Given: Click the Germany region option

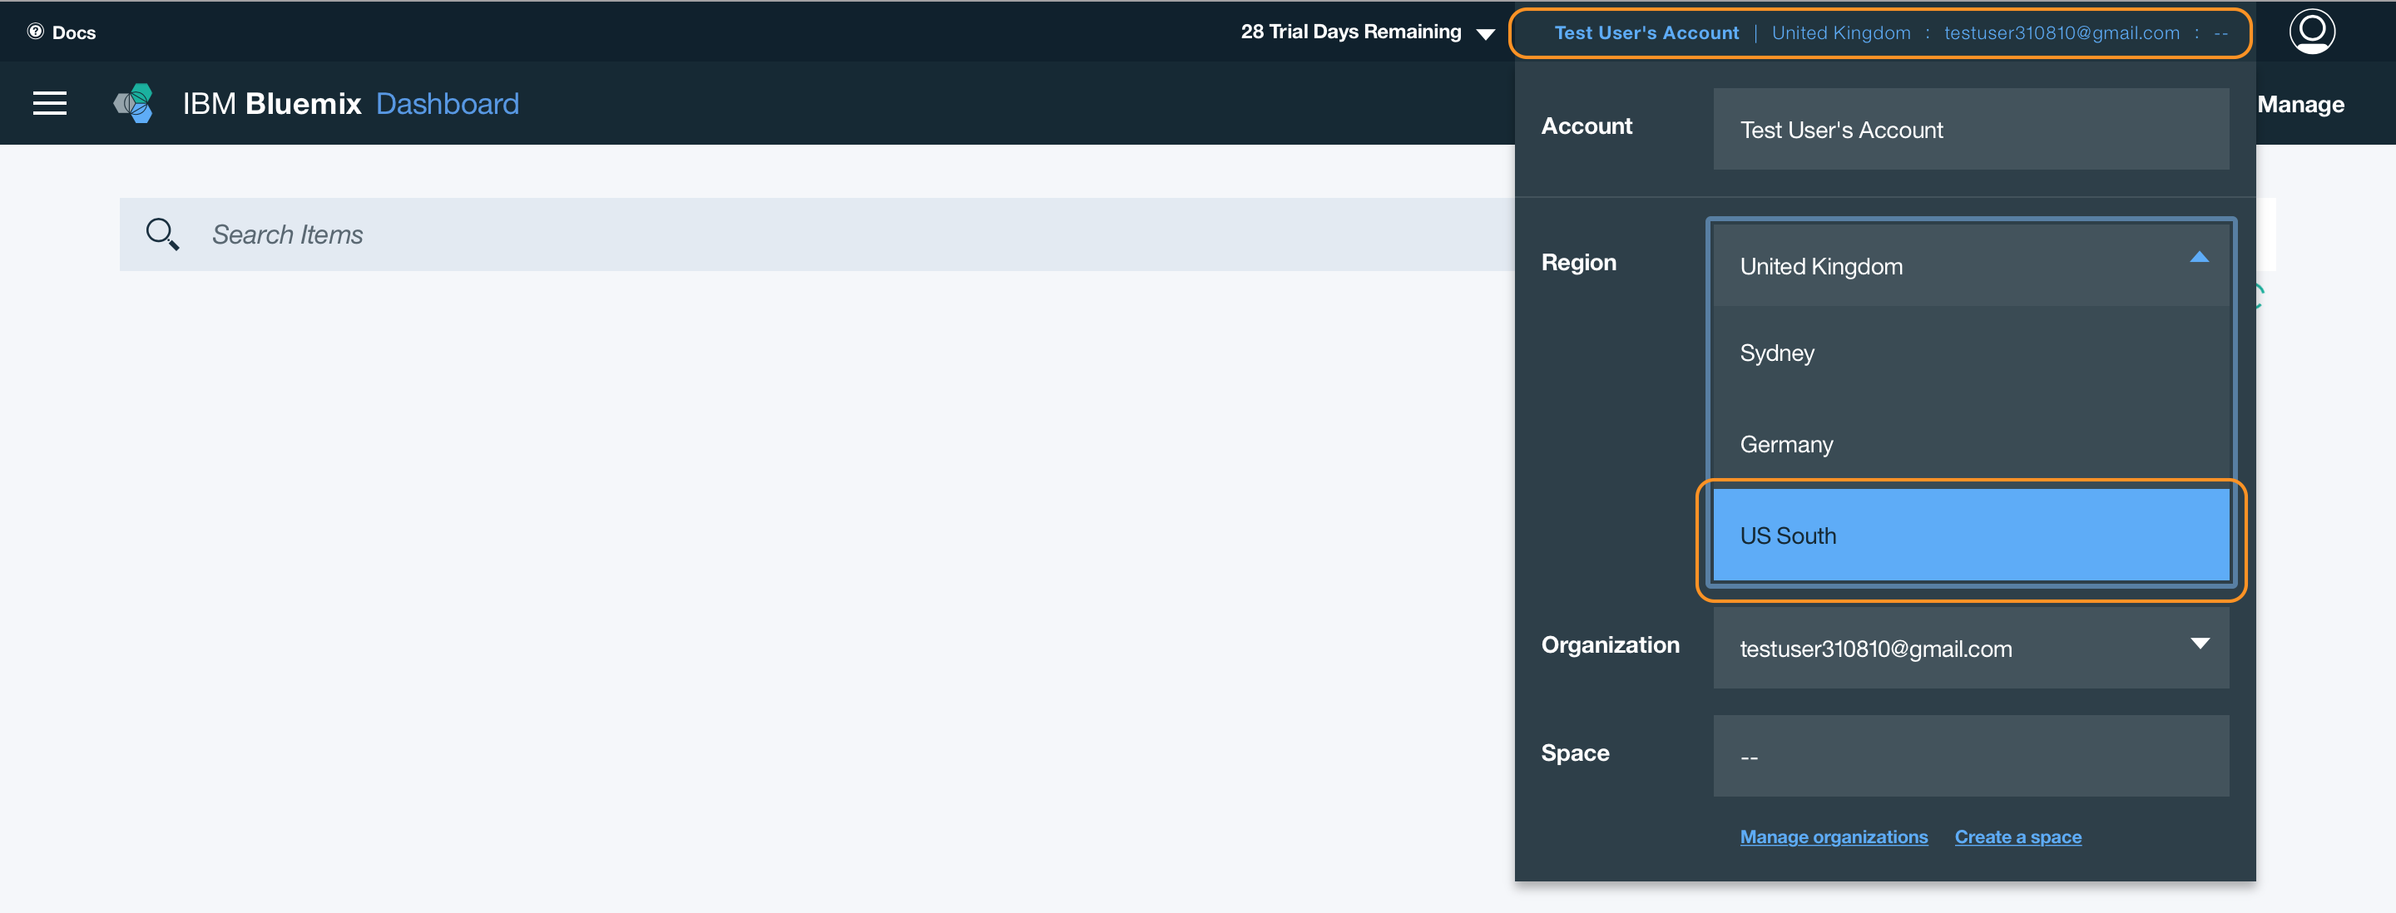Looking at the screenshot, I should click(x=1971, y=442).
